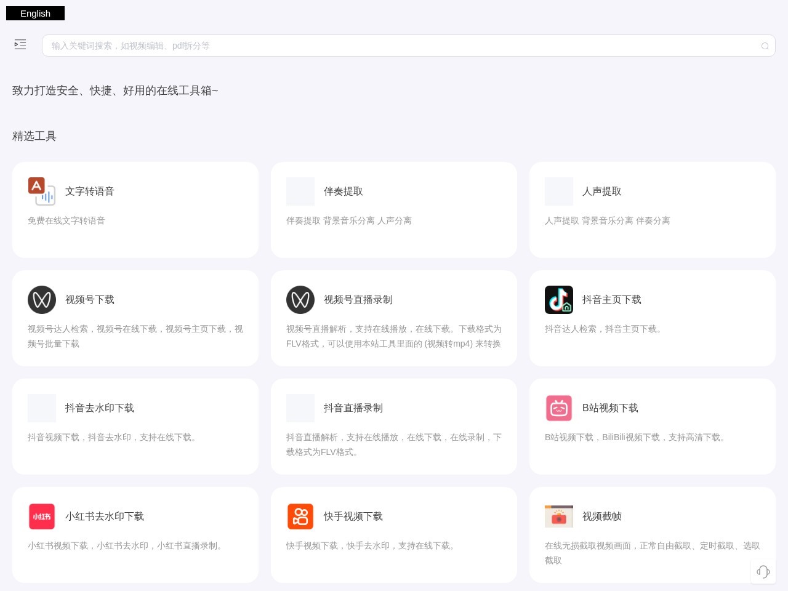Click the 抖音直播录制 placeholder thumbnail
The width and height of the screenshot is (788, 591).
coord(300,408)
